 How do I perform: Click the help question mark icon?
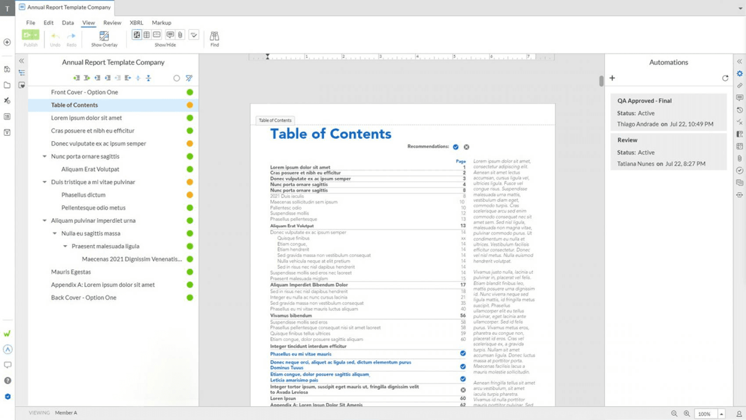(7, 380)
